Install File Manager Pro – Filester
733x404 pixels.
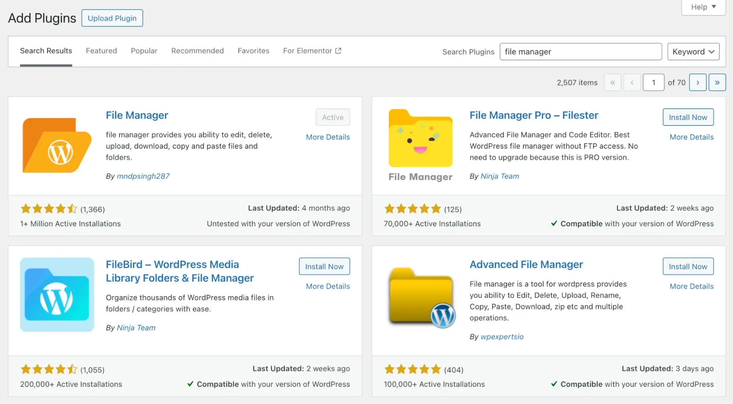click(x=688, y=117)
